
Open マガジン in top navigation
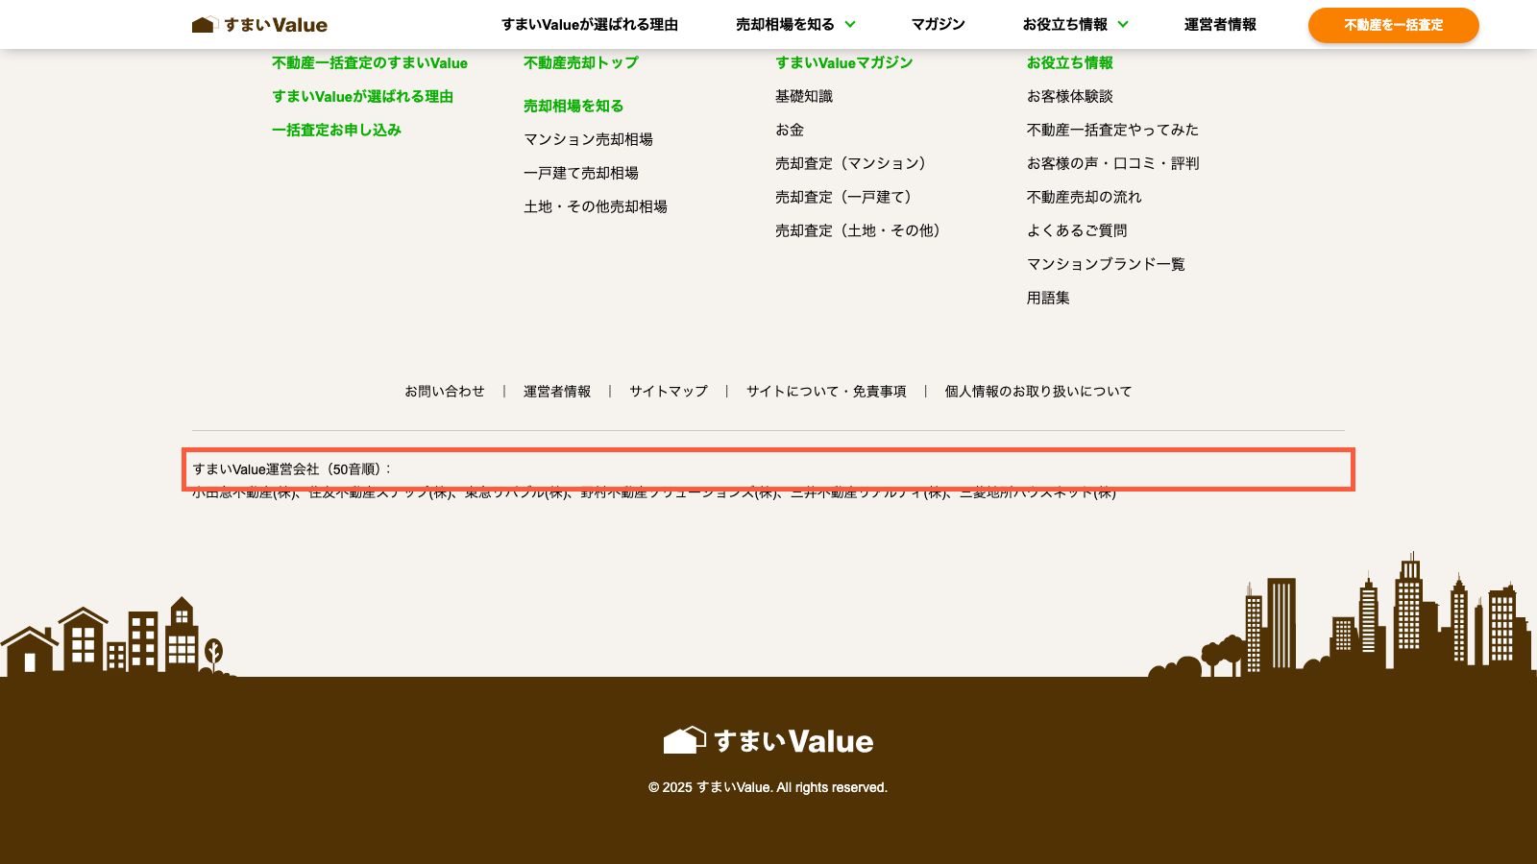[x=938, y=25]
